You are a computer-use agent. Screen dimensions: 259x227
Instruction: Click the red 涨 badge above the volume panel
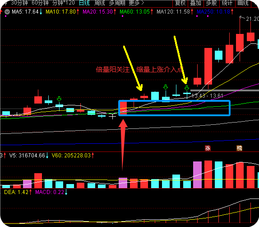[x=208, y=148]
